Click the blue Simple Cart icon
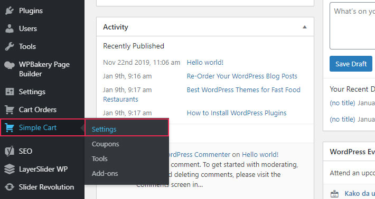The width and height of the screenshot is (375, 199). click(x=10, y=128)
